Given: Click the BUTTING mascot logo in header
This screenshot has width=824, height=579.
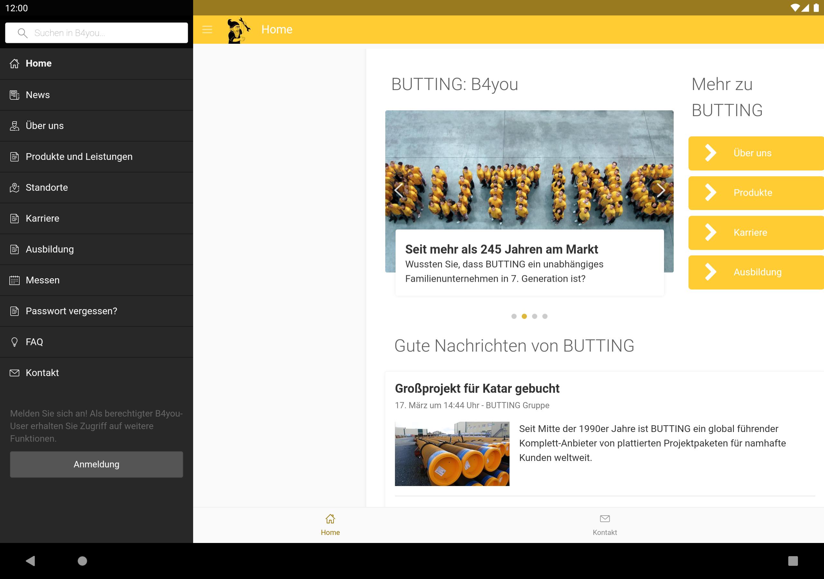Looking at the screenshot, I should click(x=239, y=31).
